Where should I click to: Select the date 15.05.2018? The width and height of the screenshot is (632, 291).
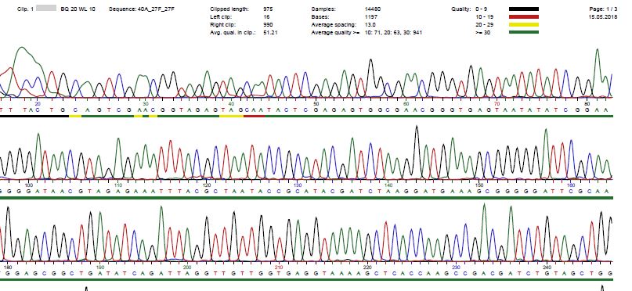tap(602, 17)
